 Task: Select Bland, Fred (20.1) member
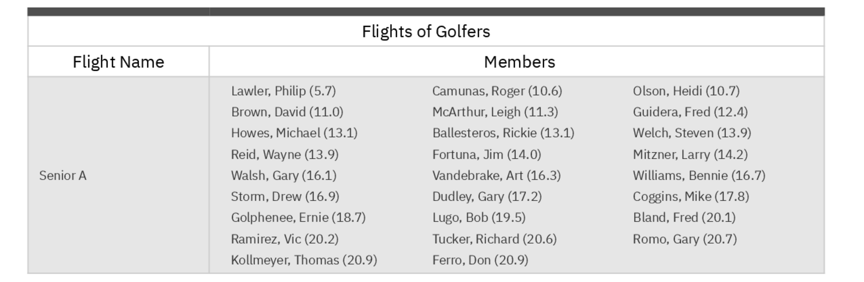(x=684, y=217)
